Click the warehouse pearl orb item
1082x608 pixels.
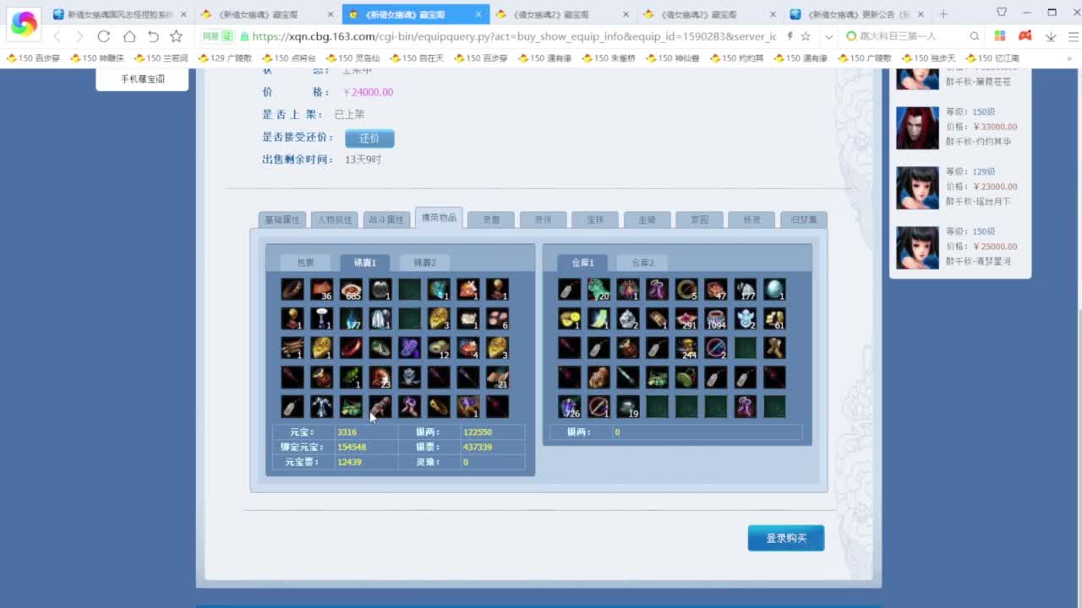(x=774, y=290)
